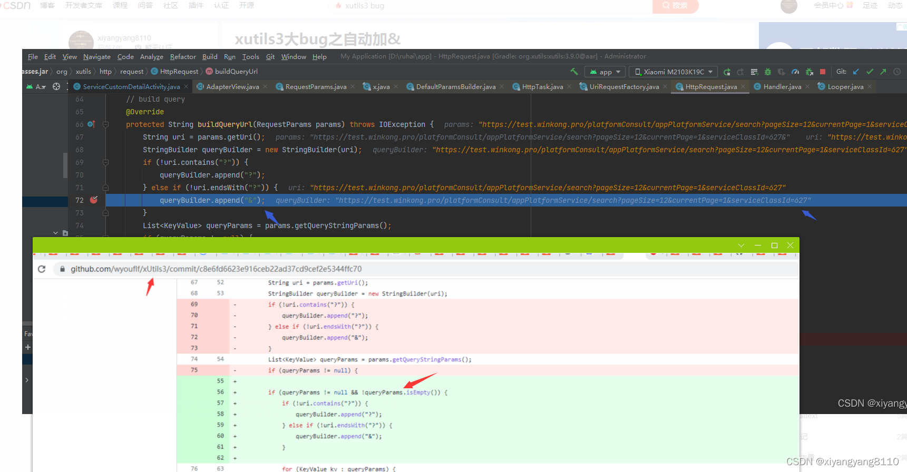Toggle the breakpoint on line 72
This screenshot has height=472, width=907.
click(94, 200)
